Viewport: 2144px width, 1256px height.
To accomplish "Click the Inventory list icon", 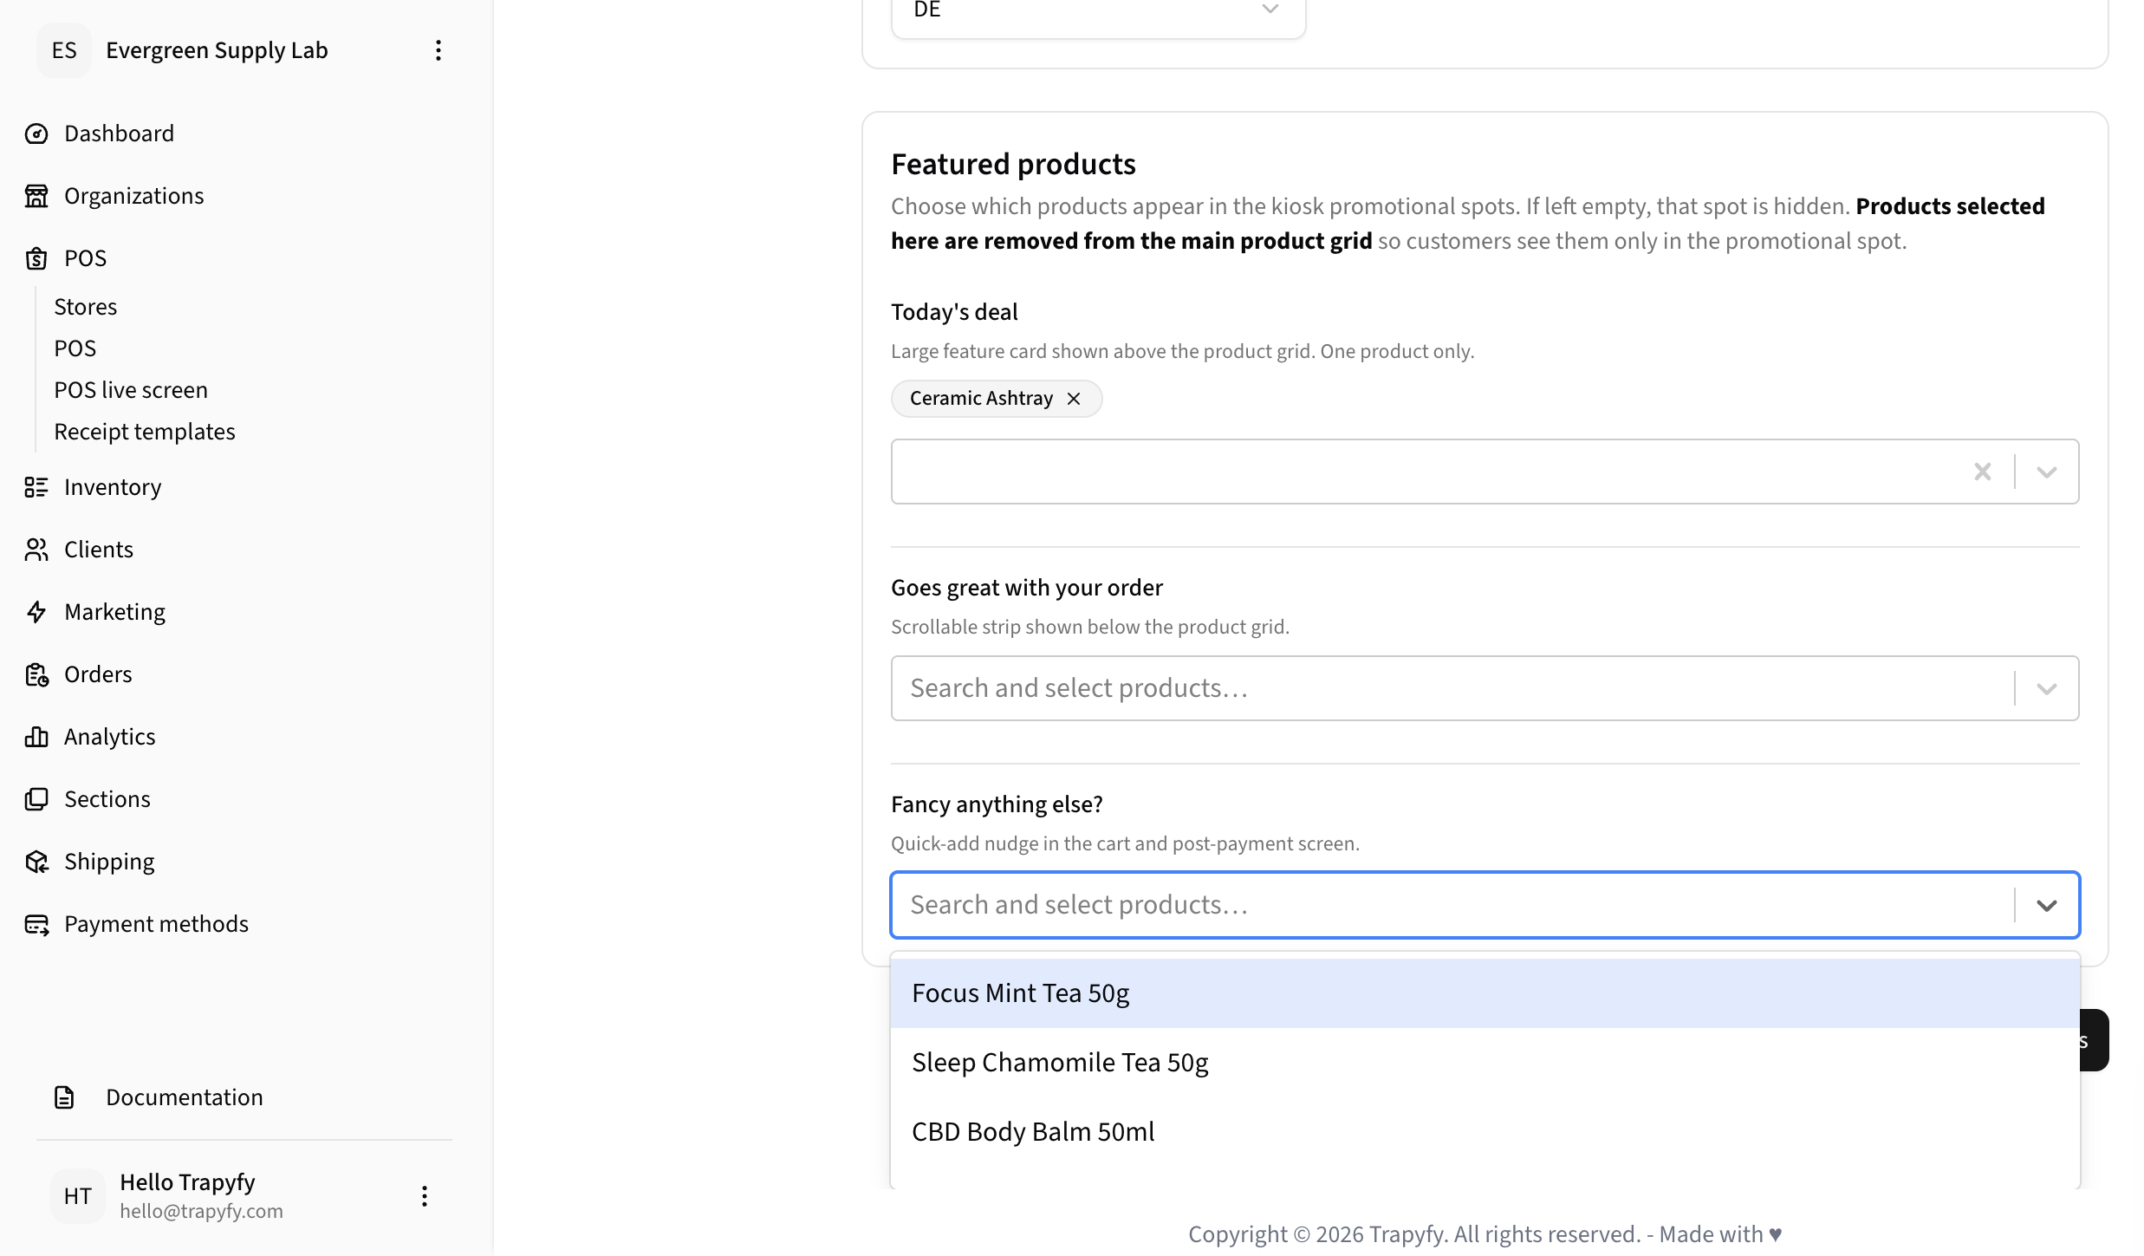I will click(36, 487).
